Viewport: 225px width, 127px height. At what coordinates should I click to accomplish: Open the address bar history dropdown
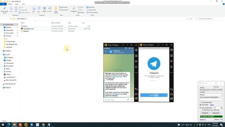pyautogui.click(x=187, y=19)
